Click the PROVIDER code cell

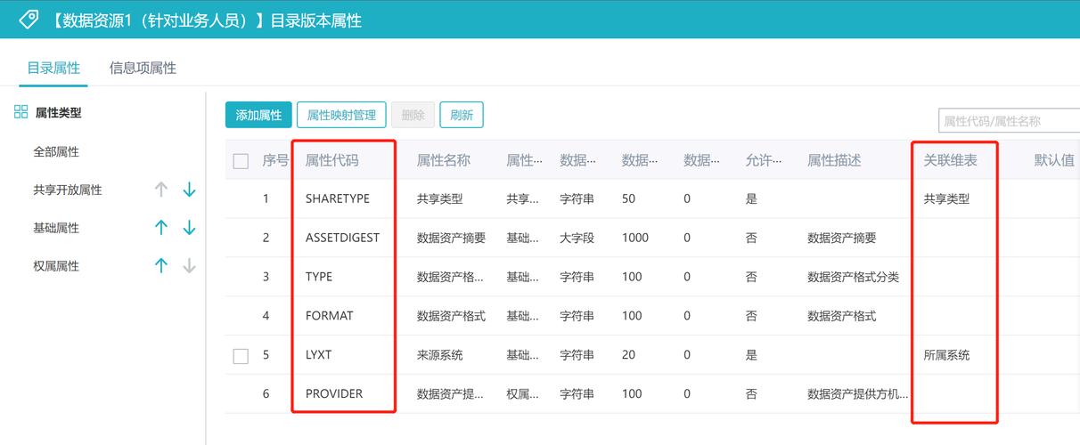pyautogui.click(x=334, y=393)
